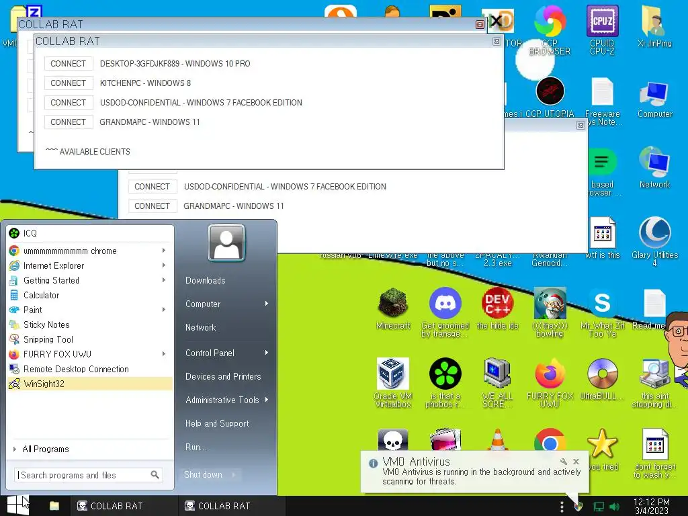688x516 pixels.
Task: Open 'this aint stopping' desktop icon
Action: pos(654,382)
